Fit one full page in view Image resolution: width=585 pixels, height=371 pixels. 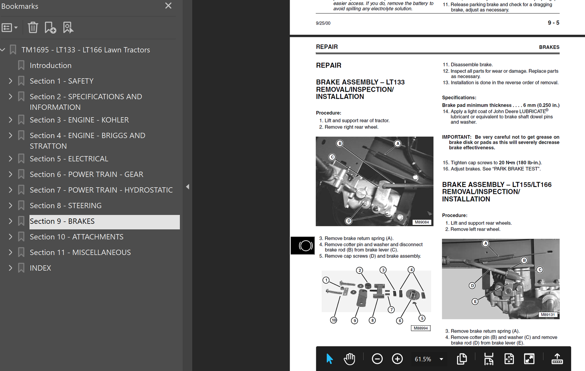(x=509, y=359)
